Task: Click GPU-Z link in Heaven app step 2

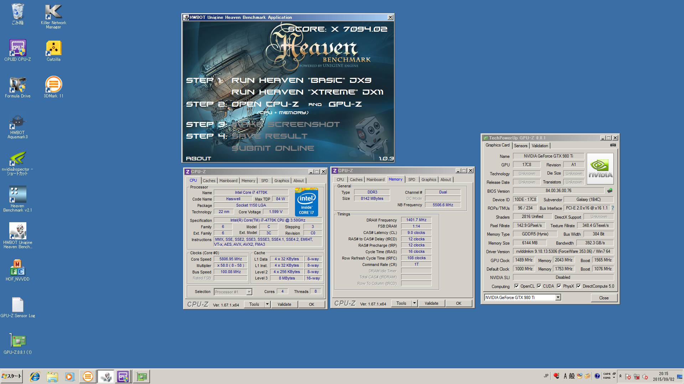Action: click(345, 104)
